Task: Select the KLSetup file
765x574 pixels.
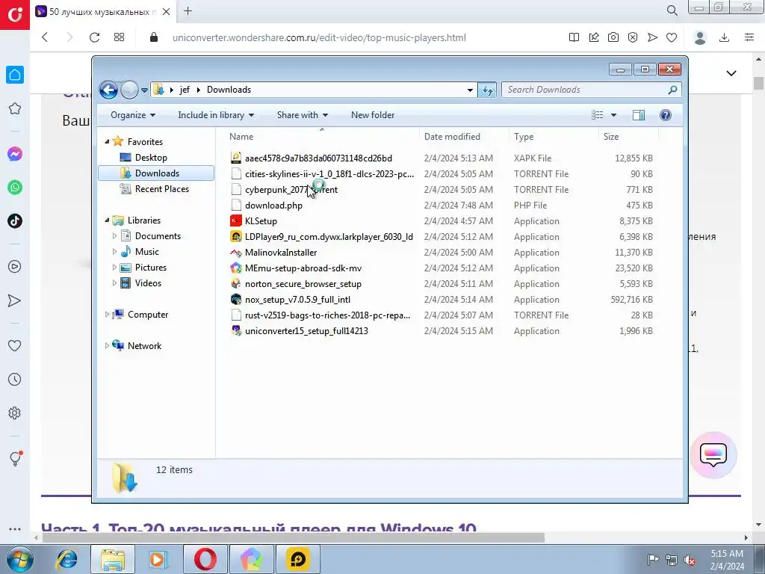Action: pos(261,221)
